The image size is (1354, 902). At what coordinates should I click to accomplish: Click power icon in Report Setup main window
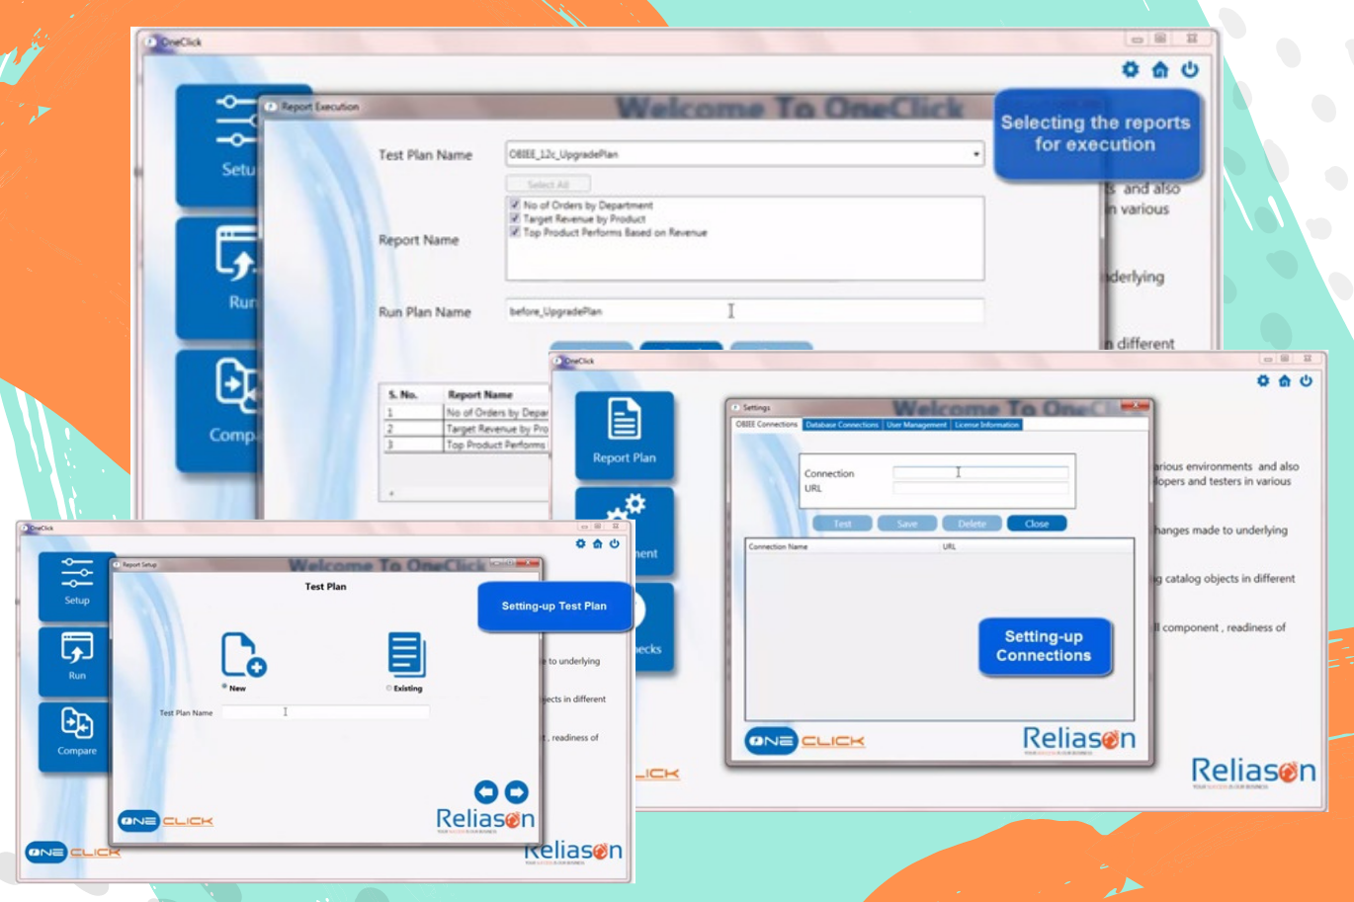pyautogui.click(x=614, y=543)
